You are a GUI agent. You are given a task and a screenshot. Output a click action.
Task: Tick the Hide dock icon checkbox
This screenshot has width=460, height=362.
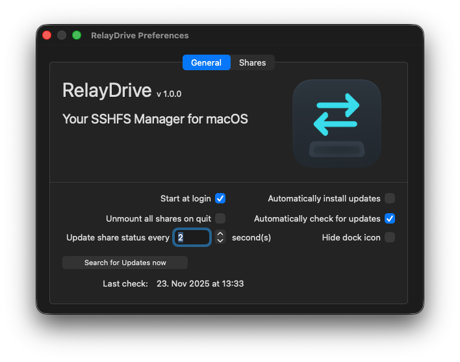(x=390, y=237)
